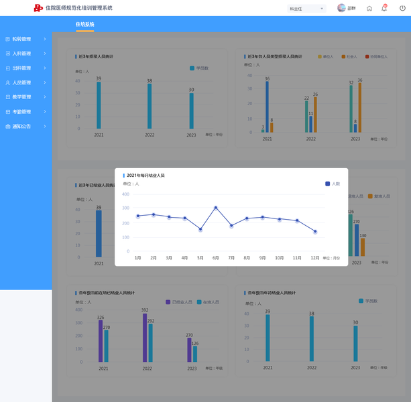The image size is (411, 402).
Task: Click the orange bar labeled 130
Action: pyautogui.click(x=363, y=247)
